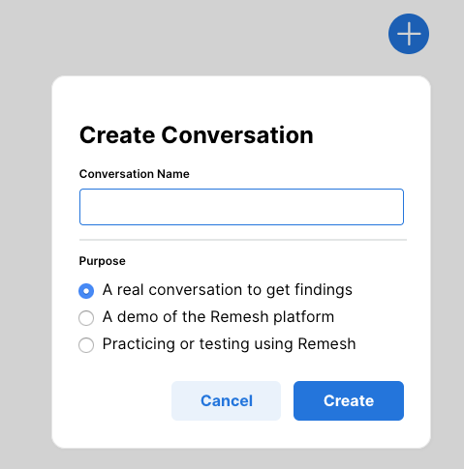Confirm with the blue Create button
The width and height of the screenshot is (464, 469).
(x=349, y=400)
